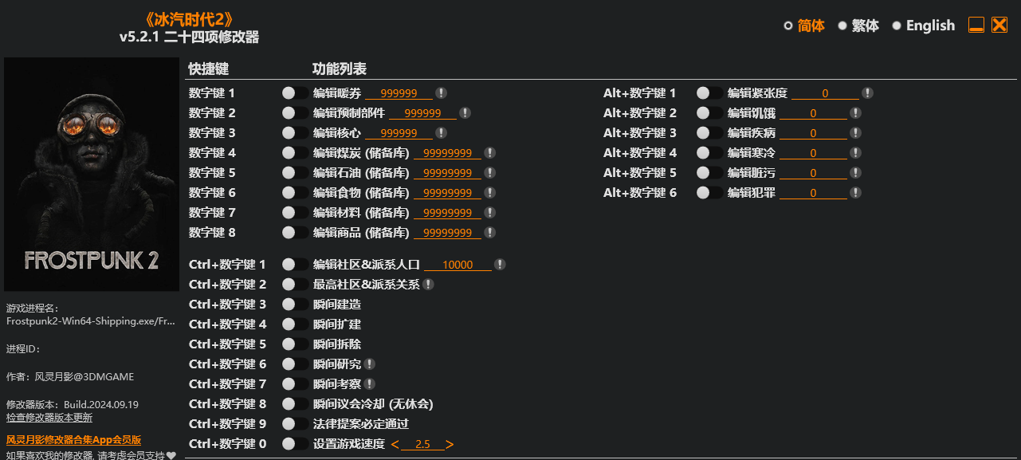The width and height of the screenshot is (1021, 460).
Task: Click info icon next to 瞬间研究
Action: pyautogui.click(x=369, y=364)
